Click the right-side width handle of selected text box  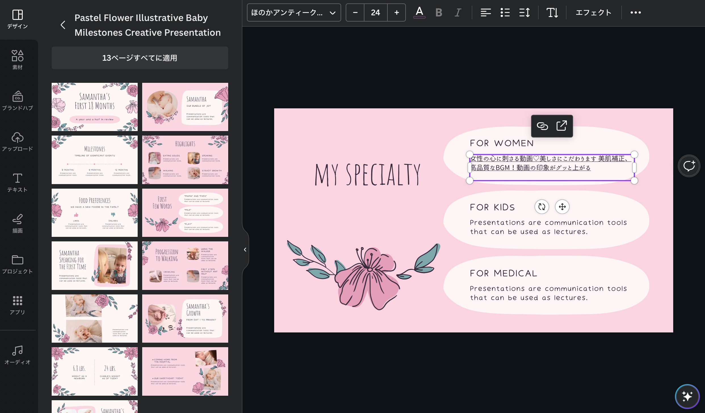(x=634, y=168)
